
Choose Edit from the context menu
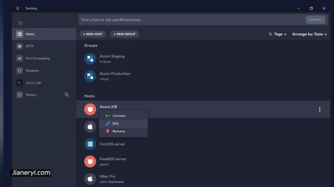124,124
